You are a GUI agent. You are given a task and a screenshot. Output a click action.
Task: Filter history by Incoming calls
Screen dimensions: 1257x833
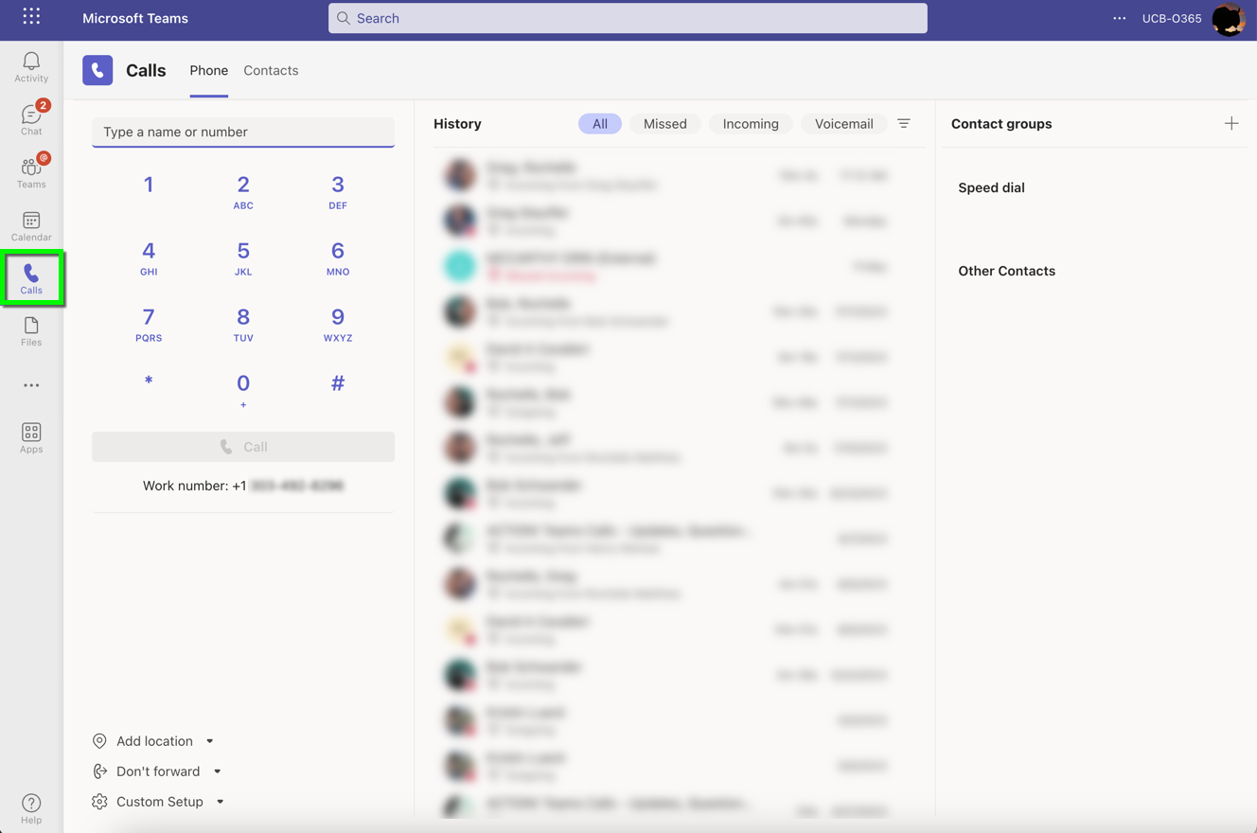point(750,124)
